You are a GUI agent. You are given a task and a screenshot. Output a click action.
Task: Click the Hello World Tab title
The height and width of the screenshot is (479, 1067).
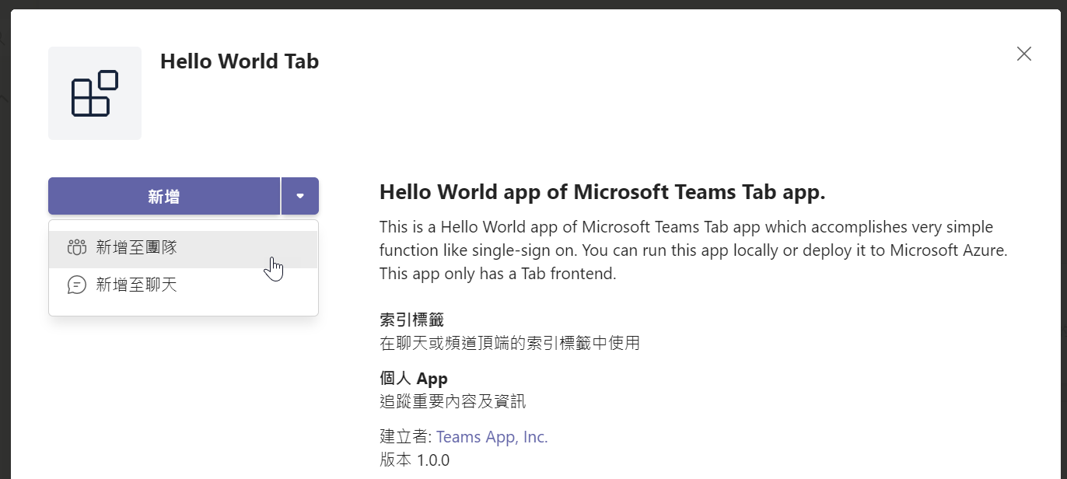pyautogui.click(x=240, y=61)
